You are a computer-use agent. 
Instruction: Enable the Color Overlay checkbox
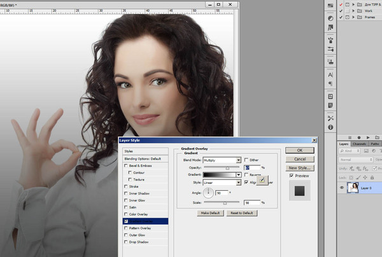point(126,214)
